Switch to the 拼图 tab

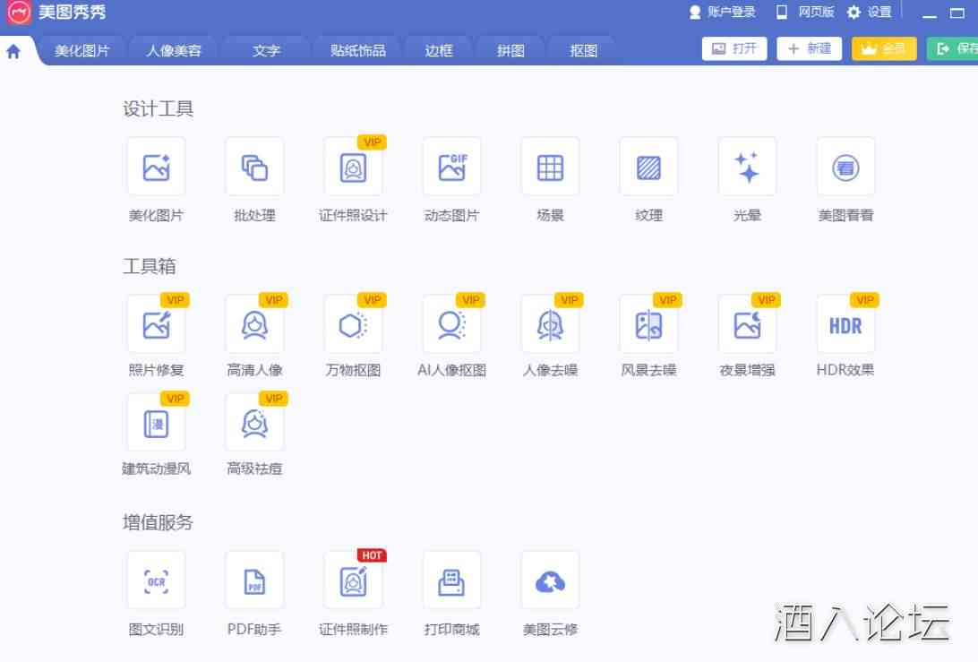[x=510, y=50]
